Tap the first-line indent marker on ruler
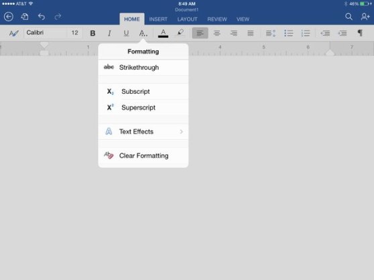The width and height of the screenshot is (374, 280). tap(44, 45)
